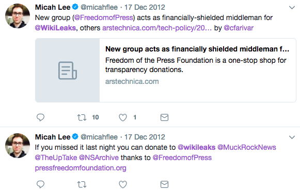Open the Ars Technica article preview card
Image resolution: width=300 pixels, height=191 pixels.
click(166, 70)
